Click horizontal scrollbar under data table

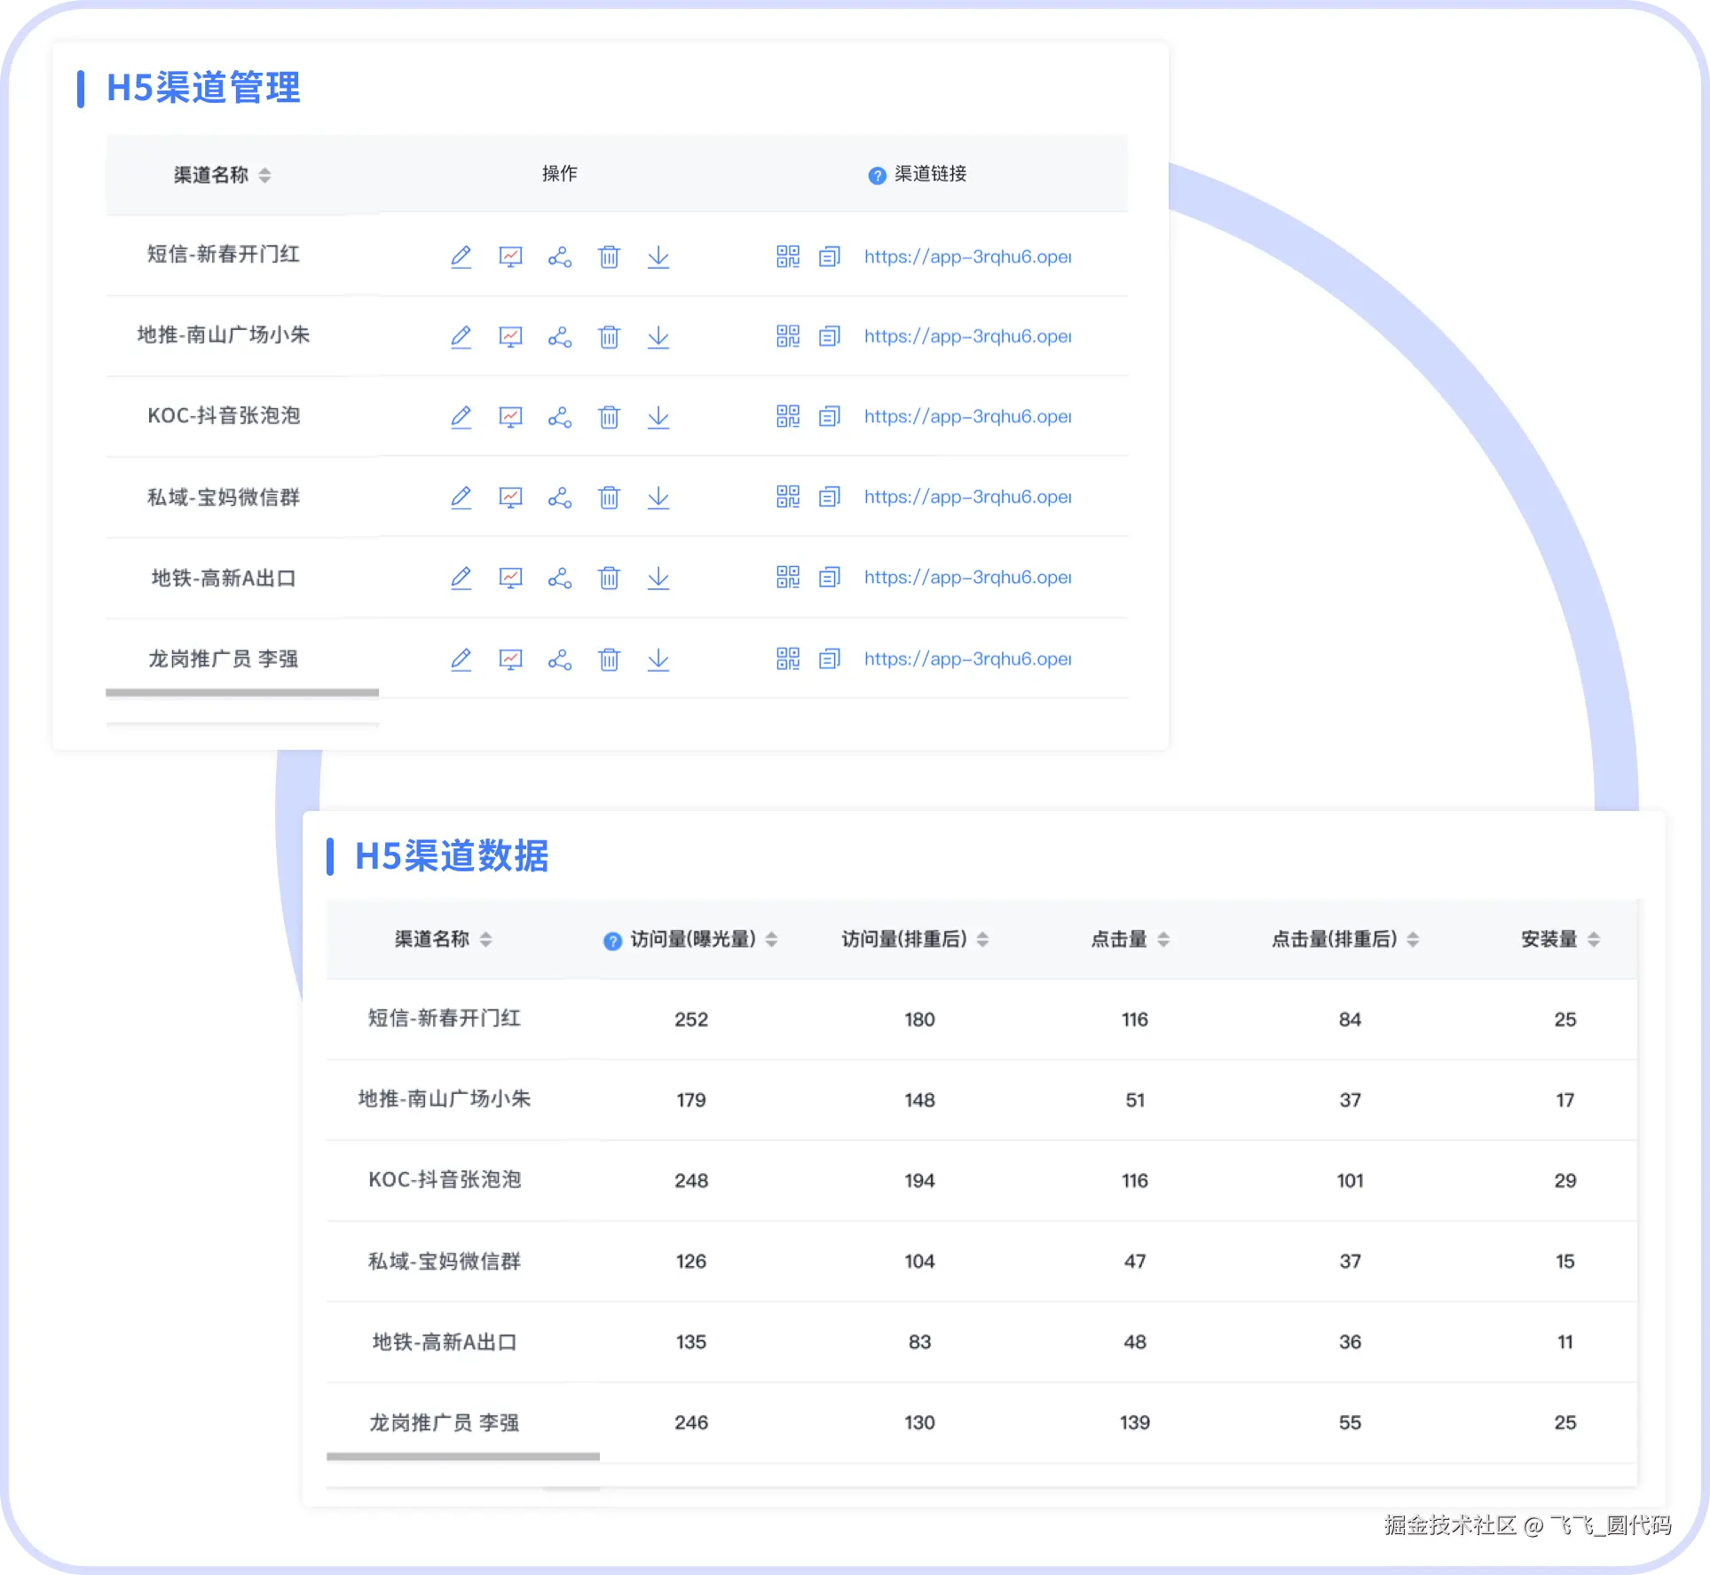463,1457
